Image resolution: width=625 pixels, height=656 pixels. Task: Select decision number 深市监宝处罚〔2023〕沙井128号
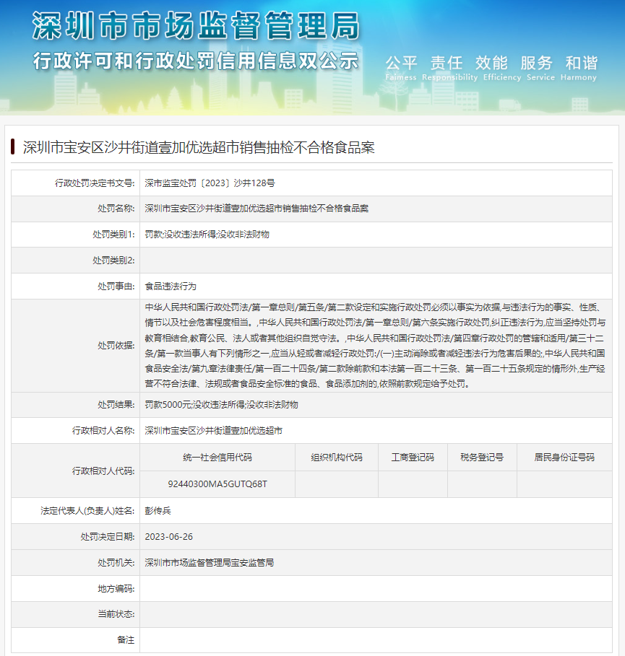point(210,183)
